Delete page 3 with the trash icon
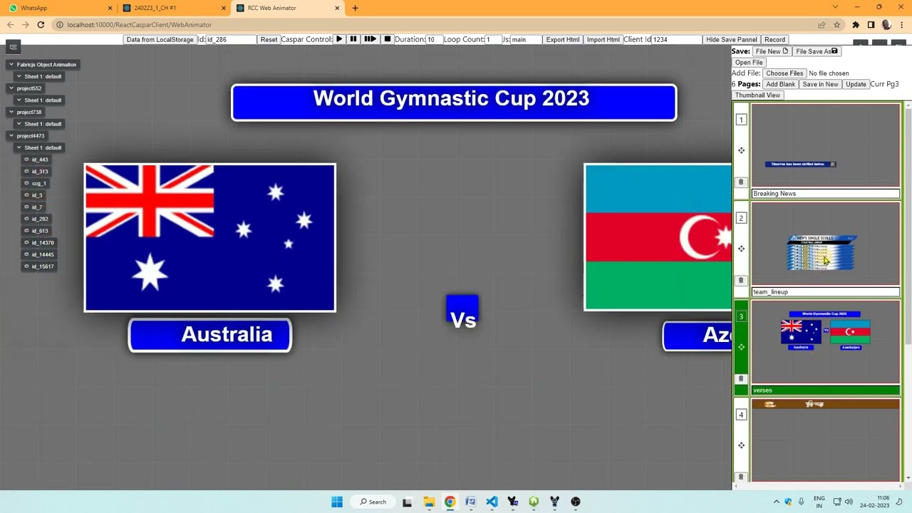The width and height of the screenshot is (912, 513). (741, 379)
